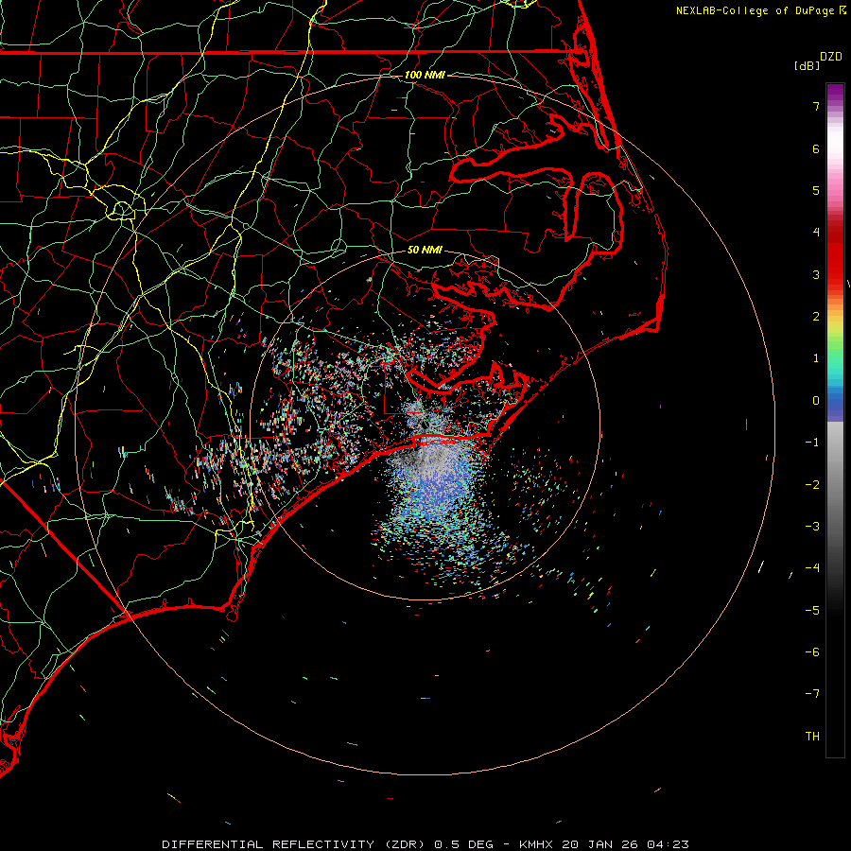Select the 1 value on the scale

(x=816, y=358)
